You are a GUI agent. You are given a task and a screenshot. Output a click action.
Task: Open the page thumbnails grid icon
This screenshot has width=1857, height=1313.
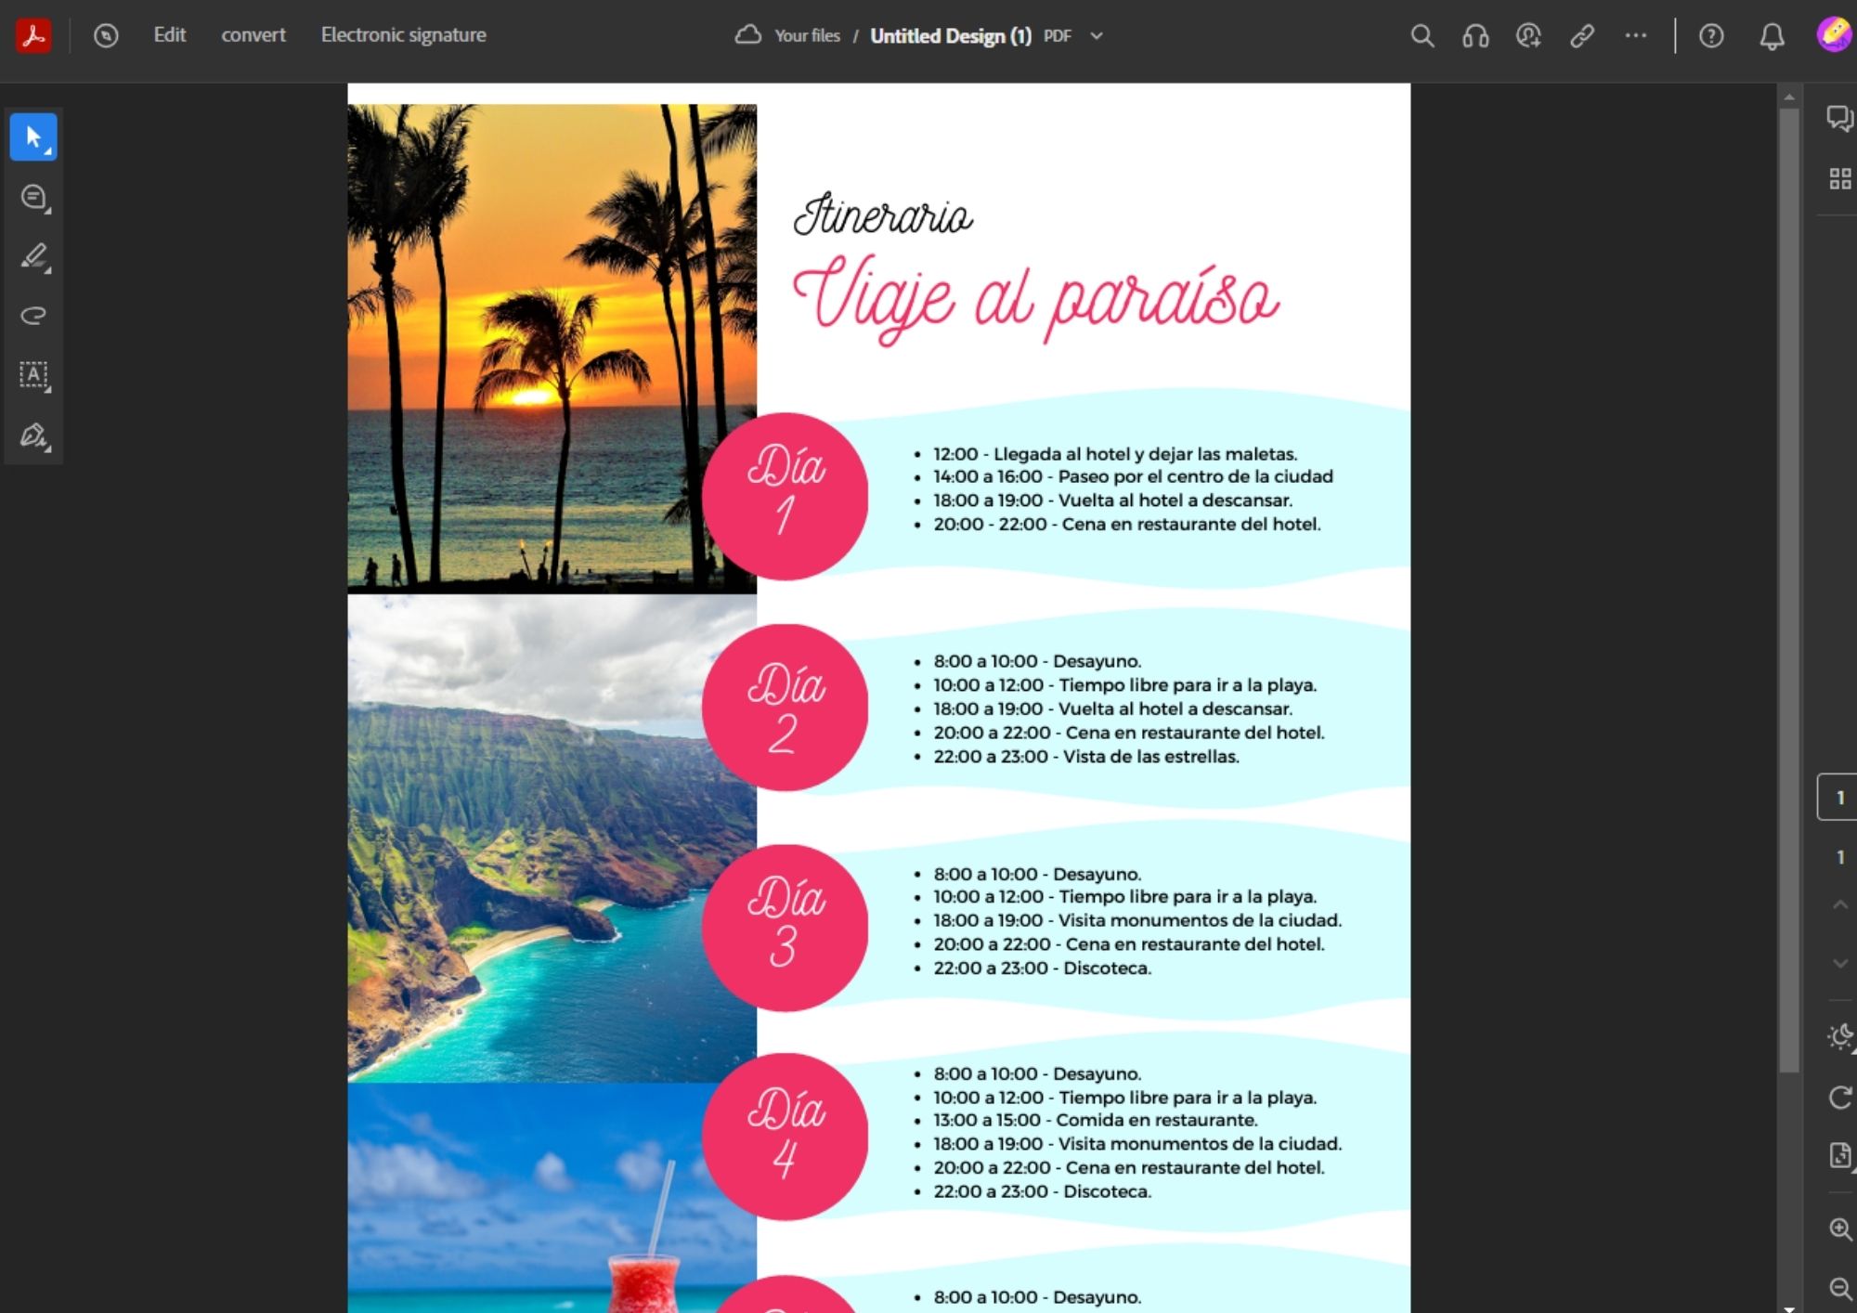(1839, 178)
